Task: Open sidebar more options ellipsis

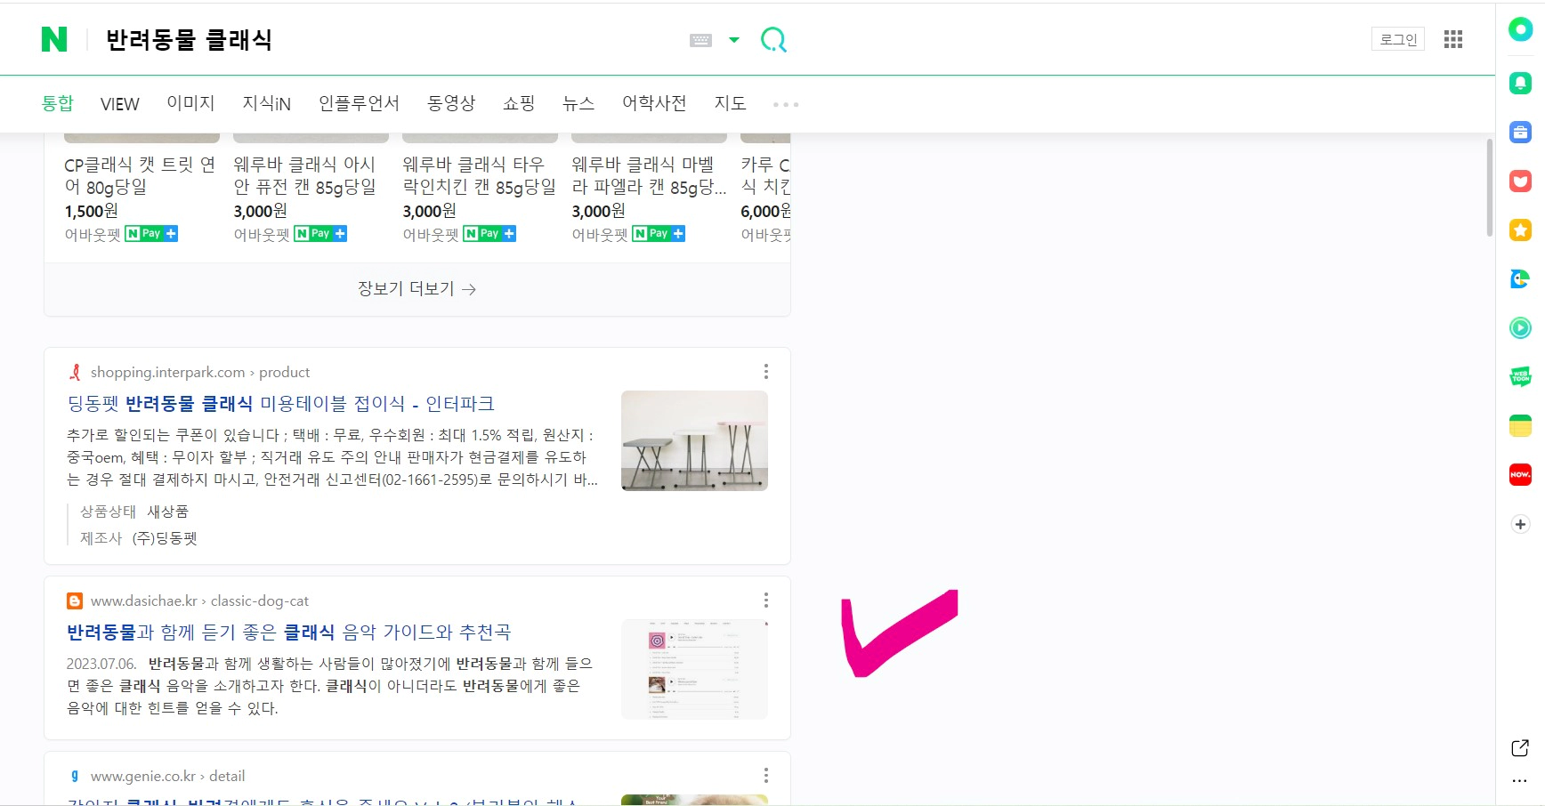Action: click(x=1520, y=781)
